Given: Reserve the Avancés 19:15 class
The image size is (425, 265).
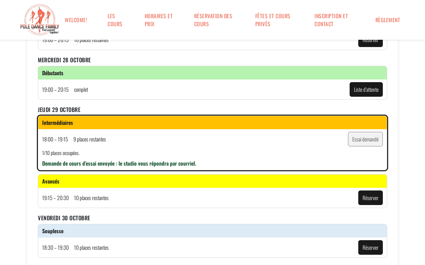Looking at the screenshot, I should 371,198.
